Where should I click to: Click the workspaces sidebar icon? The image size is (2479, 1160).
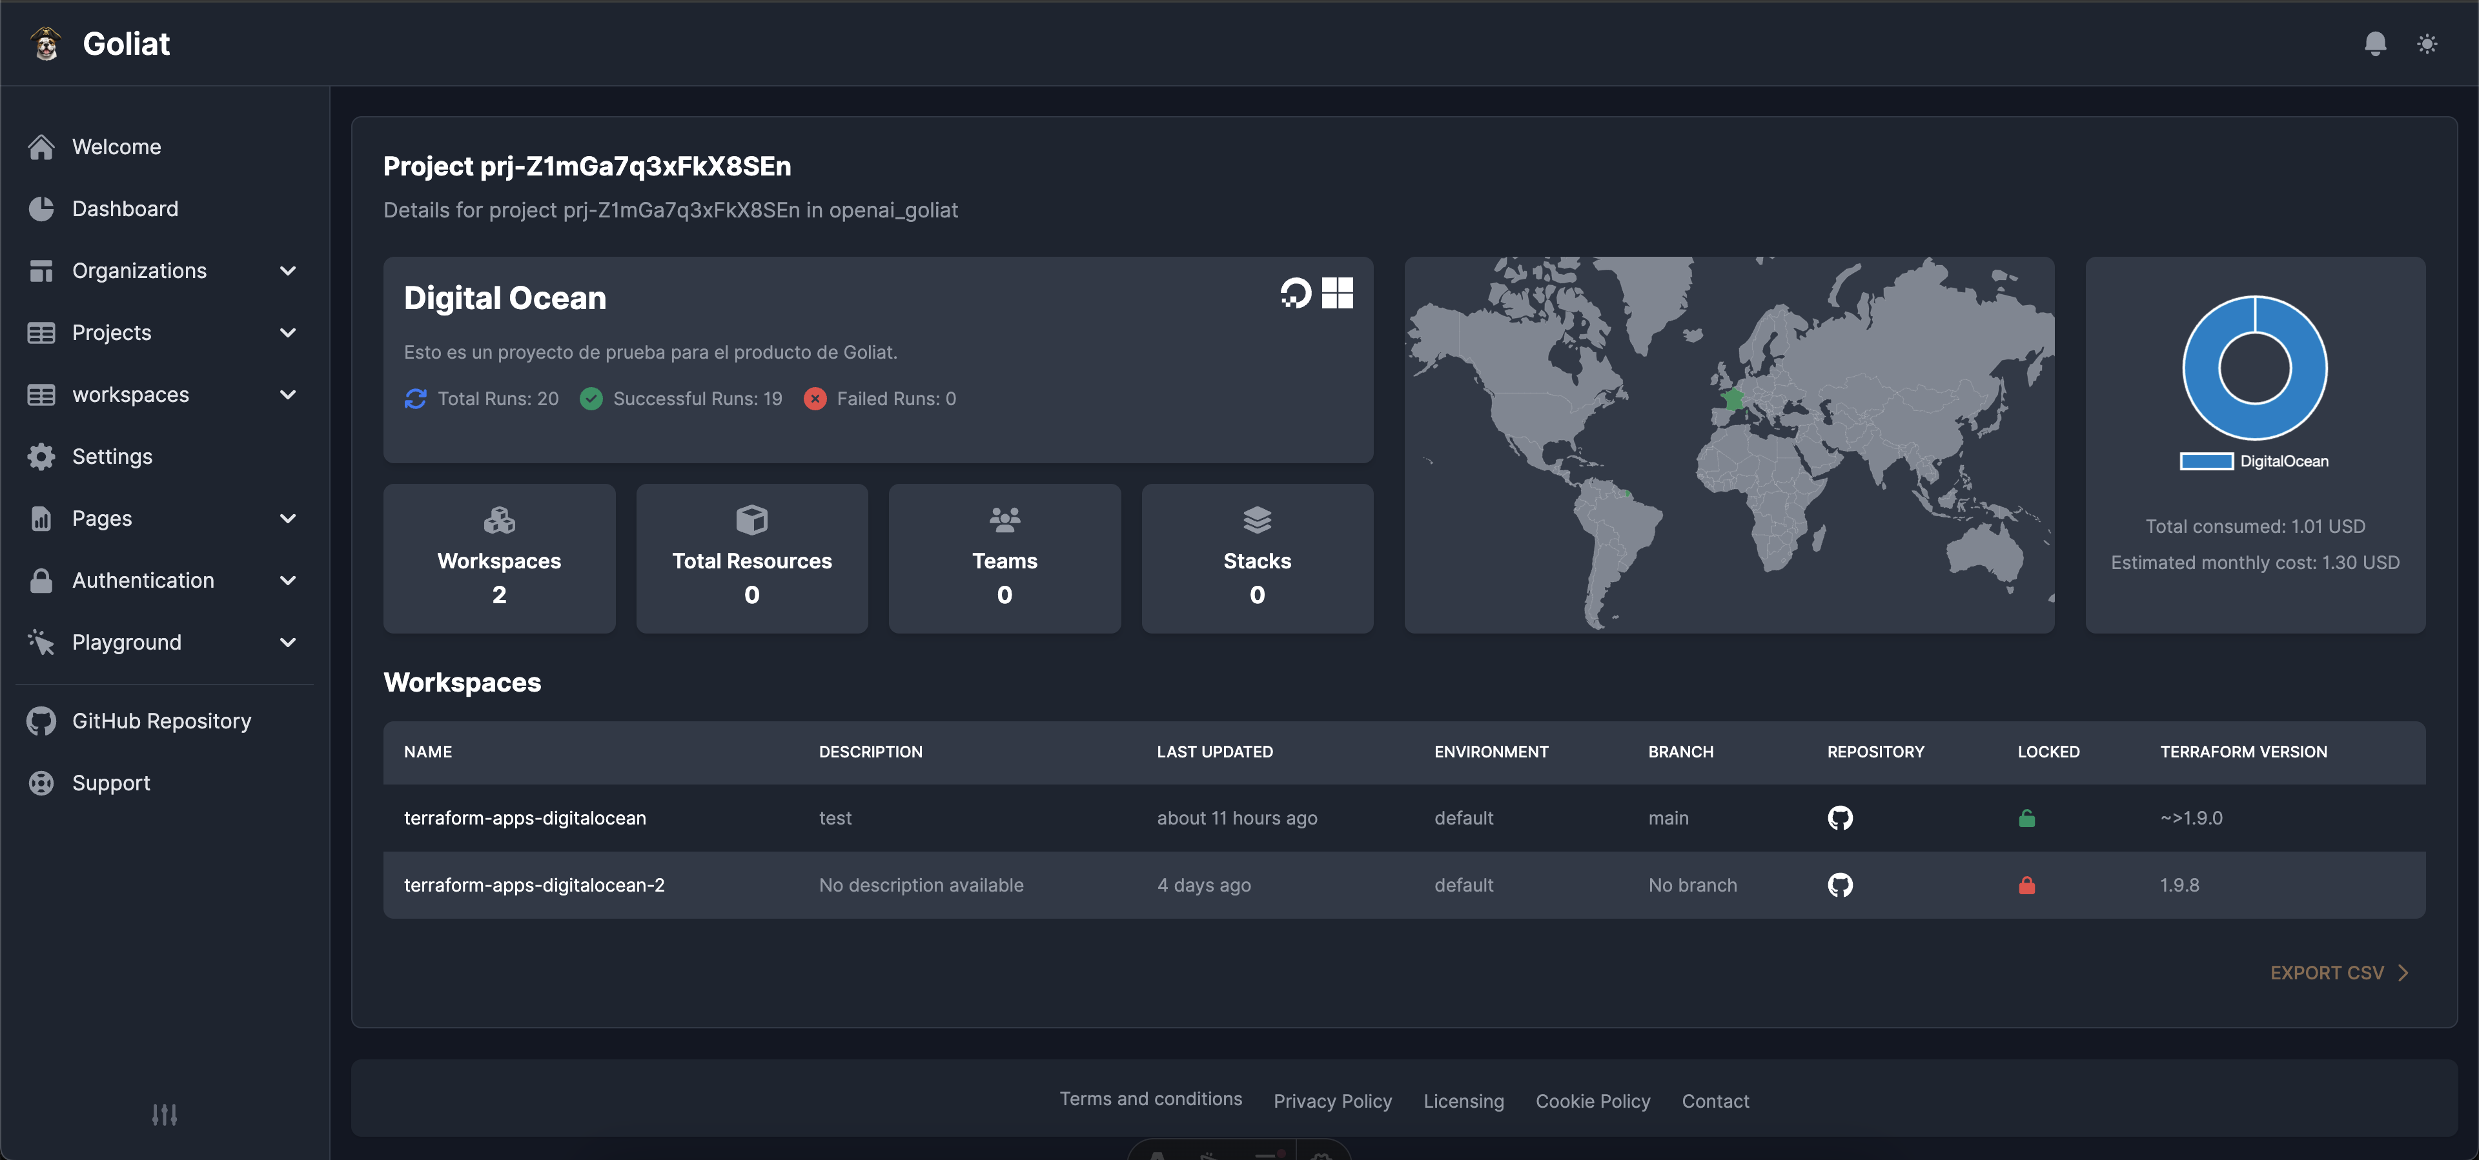[41, 394]
